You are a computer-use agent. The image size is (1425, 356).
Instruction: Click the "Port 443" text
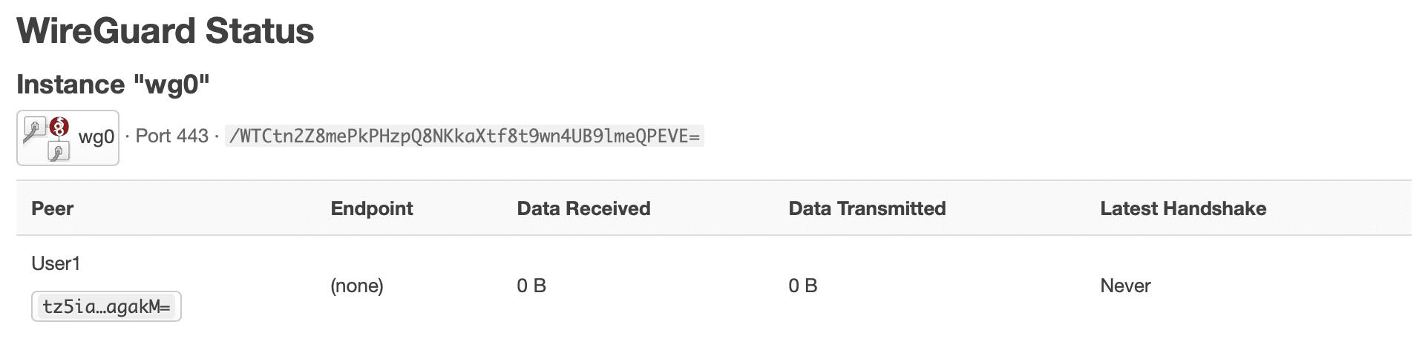click(x=172, y=136)
